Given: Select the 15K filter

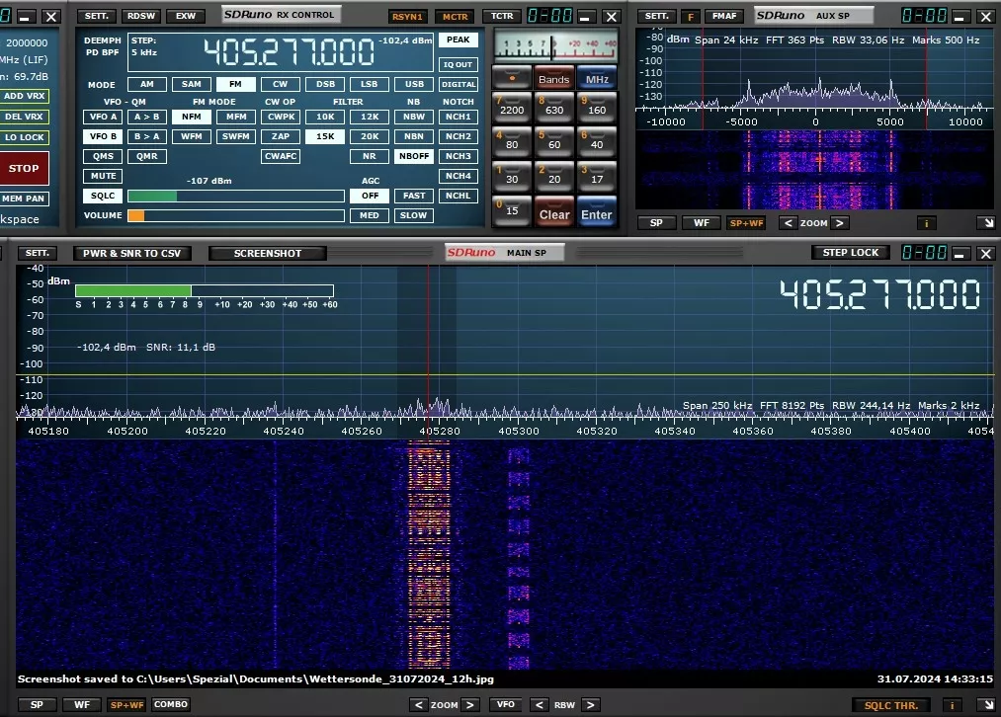Looking at the screenshot, I should (x=325, y=136).
